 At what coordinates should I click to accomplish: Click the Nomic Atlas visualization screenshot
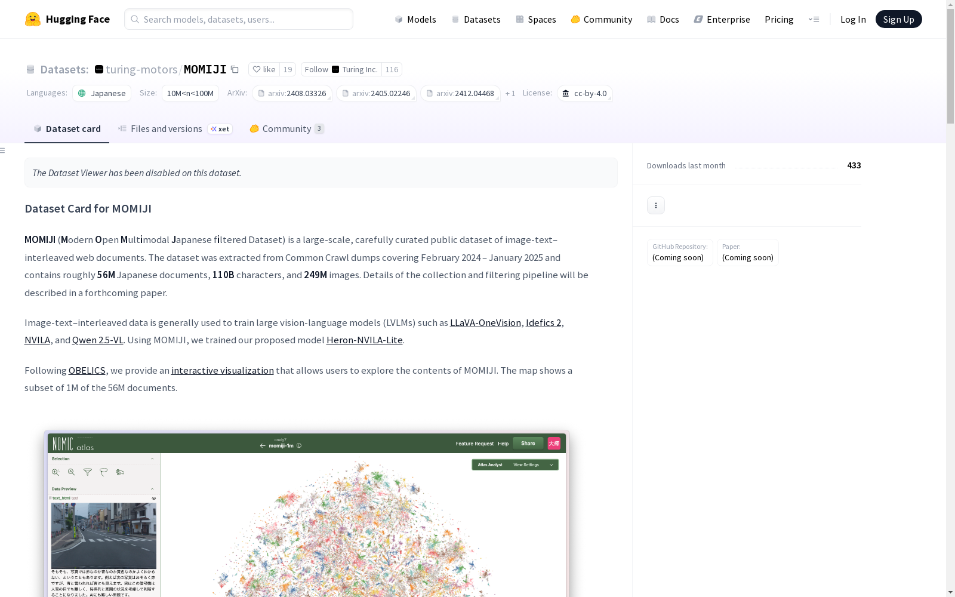(307, 513)
